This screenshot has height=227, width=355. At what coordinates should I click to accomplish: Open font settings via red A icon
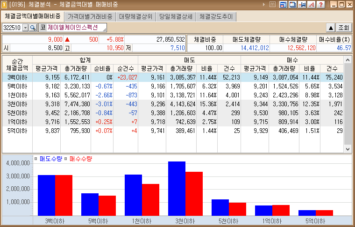(x=312, y=5)
